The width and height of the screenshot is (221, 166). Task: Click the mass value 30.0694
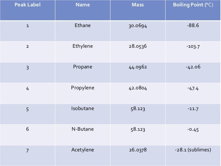(138, 26)
